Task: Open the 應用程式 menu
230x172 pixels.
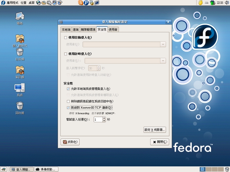Action: click(13, 3)
